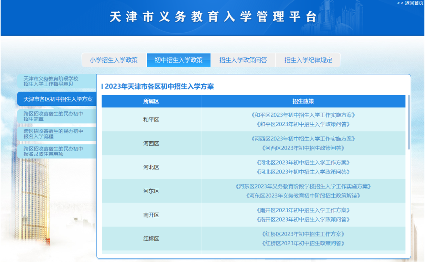Viewport: 425px width, 262px height.
Task: Open 跨区招收寄宿生的民办初中报名录取注意事项 sidebar item
Action: click(57, 151)
